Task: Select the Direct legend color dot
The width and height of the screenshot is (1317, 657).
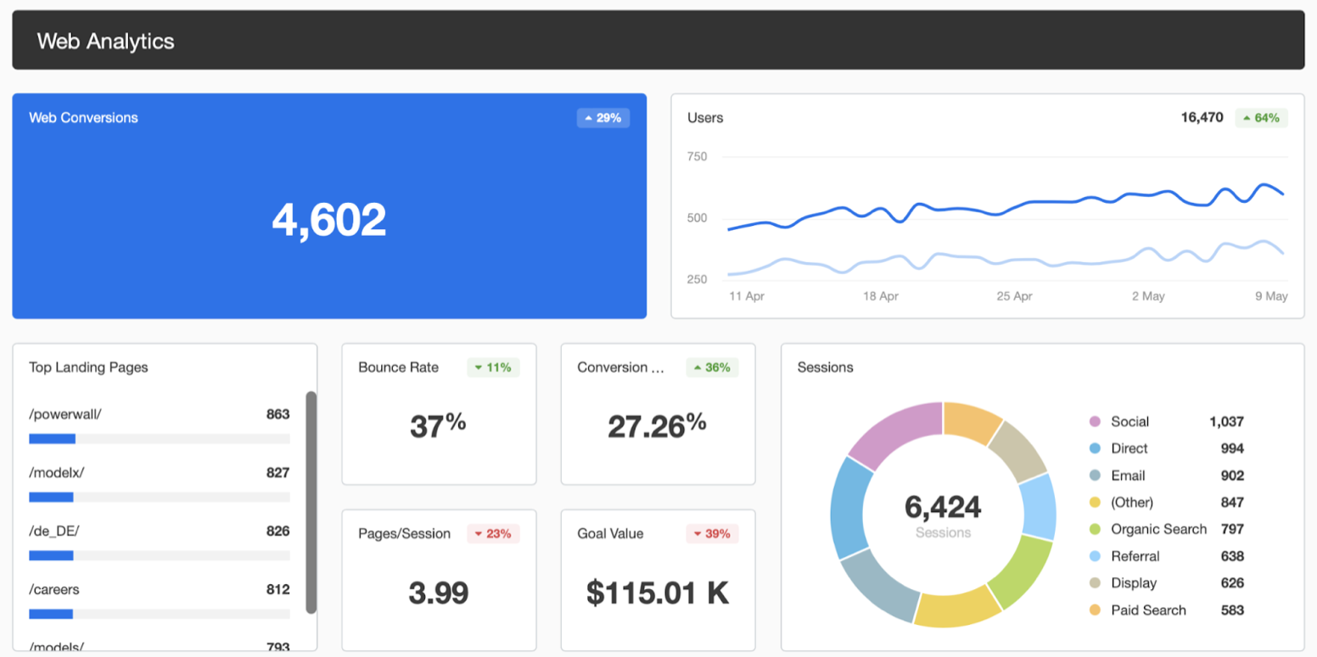Action: point(1095,448)
